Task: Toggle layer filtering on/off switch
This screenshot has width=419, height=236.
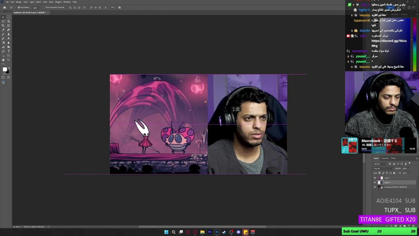Action: point(410,163)
